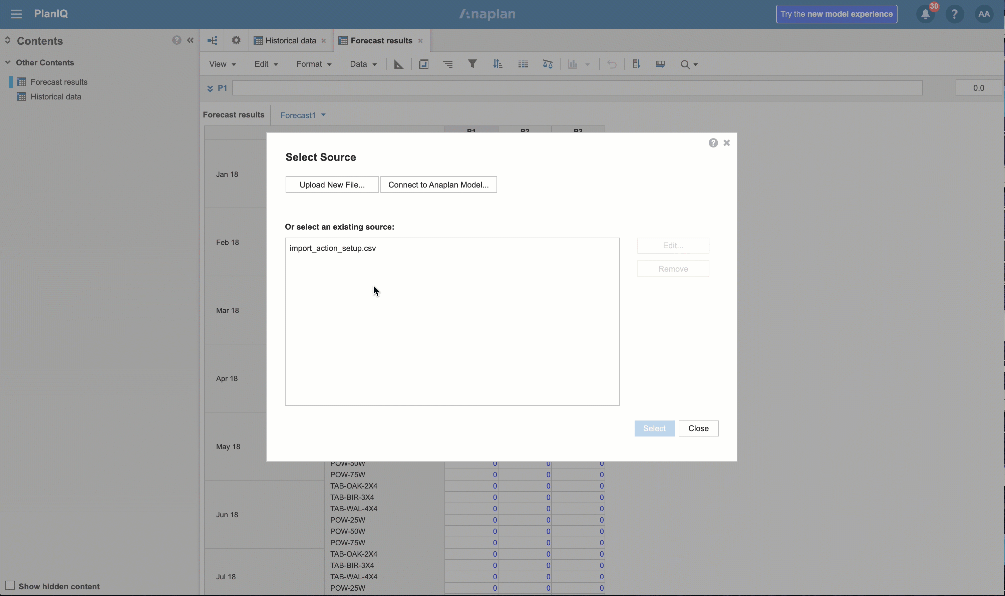Select import_action_setup.csv source
Viewport: 1005px width, 596px height.
tap(332, 248)
